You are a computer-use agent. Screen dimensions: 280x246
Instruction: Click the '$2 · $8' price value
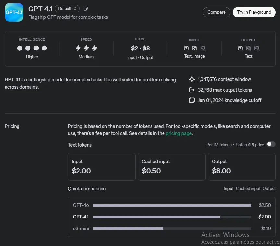pyautogui.click(x=140, y=48)
